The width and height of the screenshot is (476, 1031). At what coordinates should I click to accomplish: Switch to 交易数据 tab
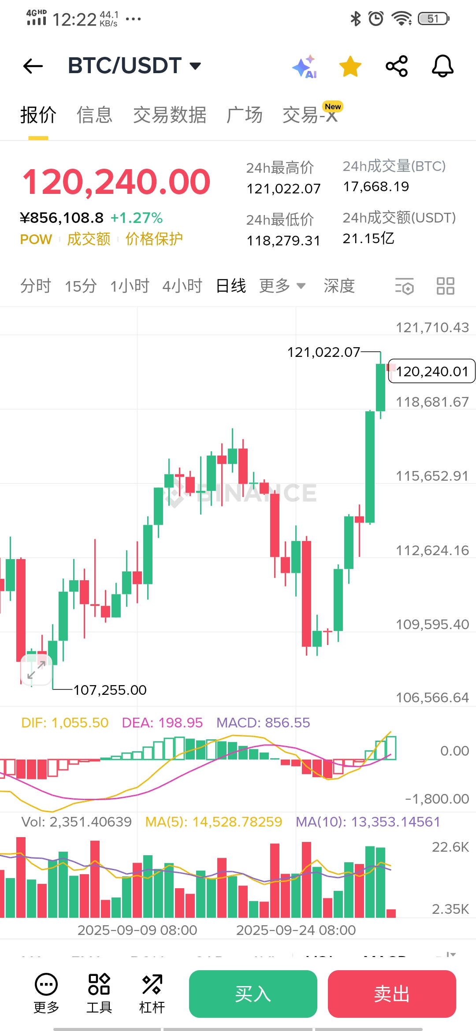pyautogui.click(x=170, y=115)
